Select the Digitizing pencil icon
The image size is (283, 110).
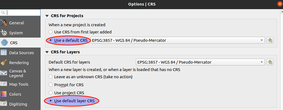[x=4, y=104]
